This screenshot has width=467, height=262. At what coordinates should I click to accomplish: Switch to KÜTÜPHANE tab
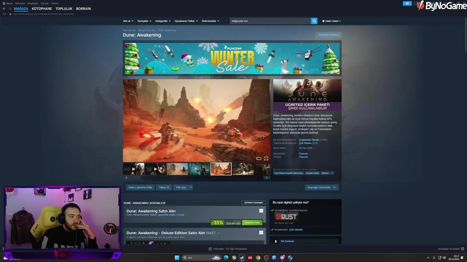tap(42, 9)
